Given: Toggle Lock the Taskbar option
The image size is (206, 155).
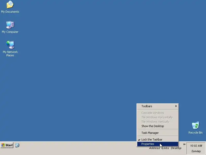Looking at the screenshot, I should click(x=158, y=139).
